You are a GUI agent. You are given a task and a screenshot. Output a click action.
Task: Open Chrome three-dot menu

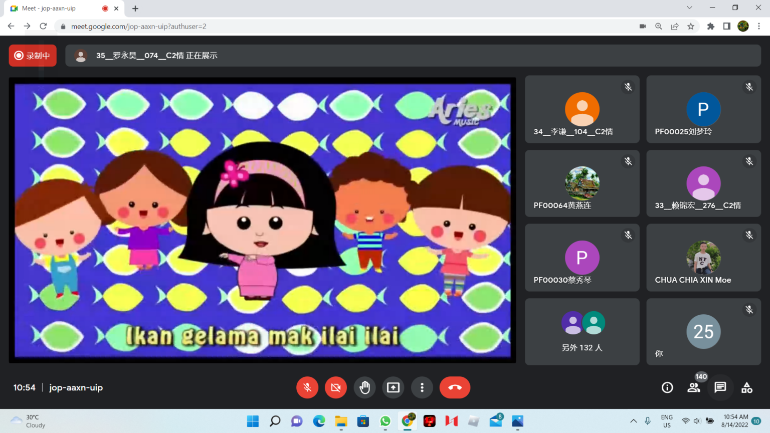click(759, 26)
